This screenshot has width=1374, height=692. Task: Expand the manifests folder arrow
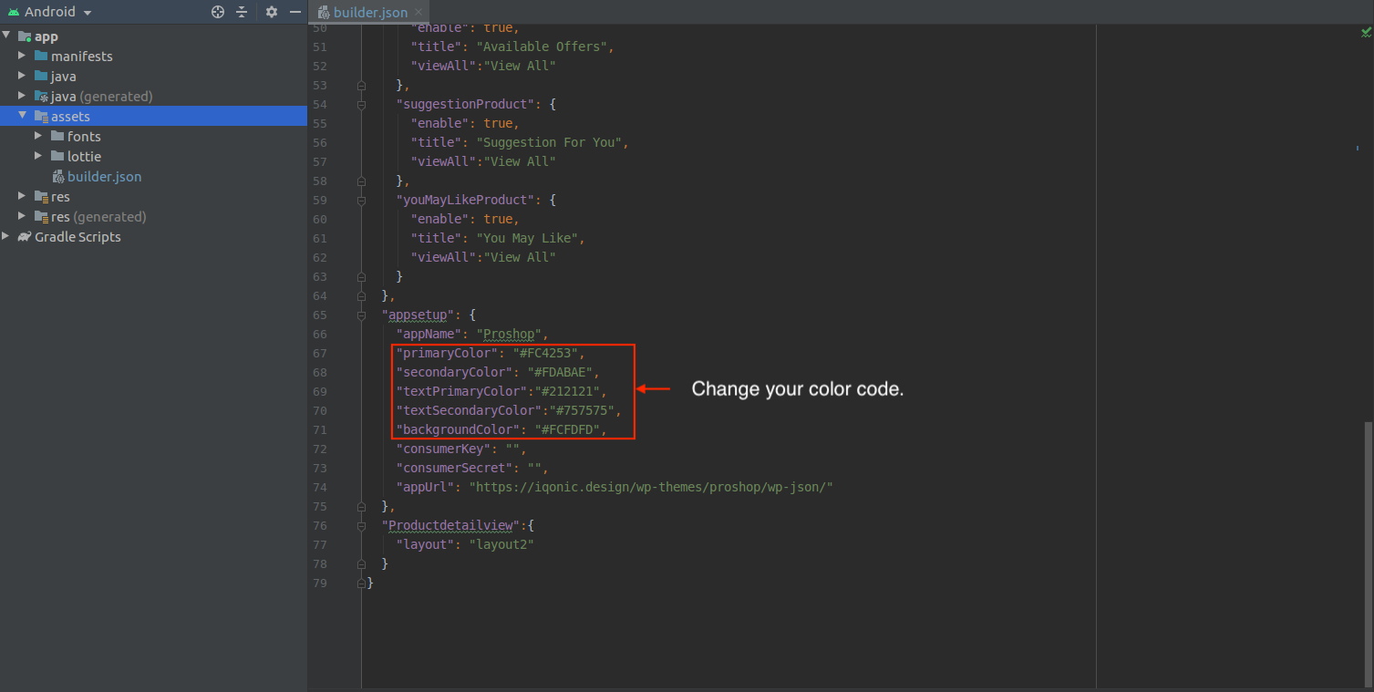(x=23, y=56)
